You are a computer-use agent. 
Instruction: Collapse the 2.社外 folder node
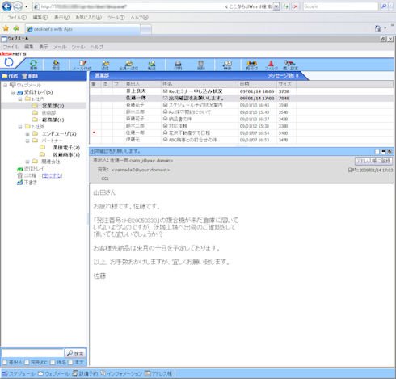pyautogui.click(x=20, y=127)
